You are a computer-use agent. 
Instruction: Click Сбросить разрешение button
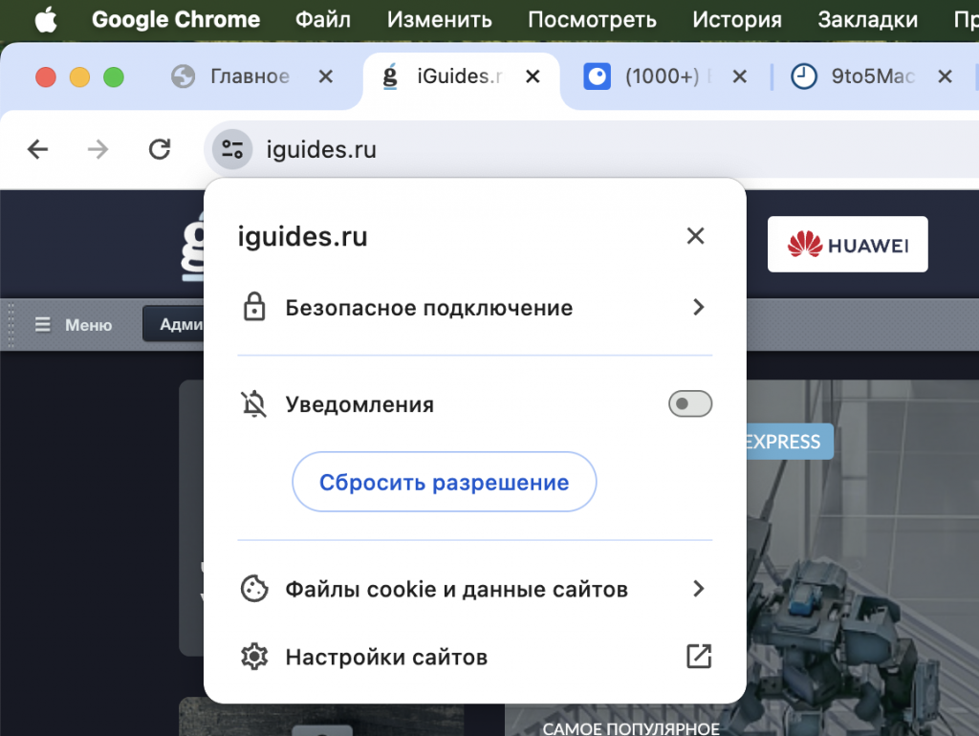[444, 482]
